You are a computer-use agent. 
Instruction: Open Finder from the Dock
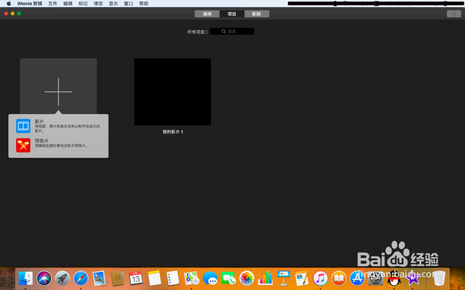coord(26,278)
